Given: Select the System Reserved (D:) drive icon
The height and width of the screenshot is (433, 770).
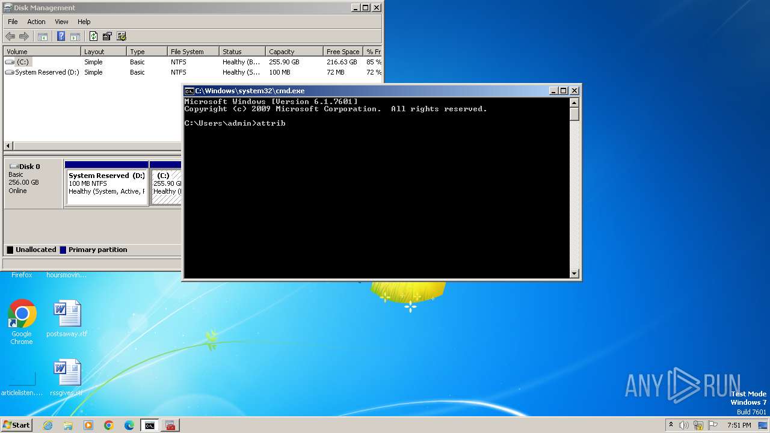Looking at the screenshot, I should (x=10, y=72).
